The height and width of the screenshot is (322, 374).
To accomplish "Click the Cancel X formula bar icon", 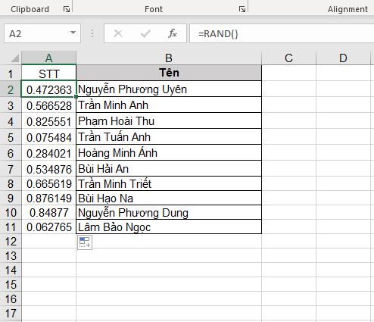I will [x=118, y=33].
